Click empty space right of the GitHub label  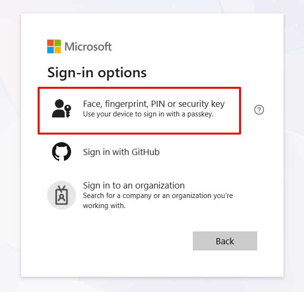tap(210, 152)
